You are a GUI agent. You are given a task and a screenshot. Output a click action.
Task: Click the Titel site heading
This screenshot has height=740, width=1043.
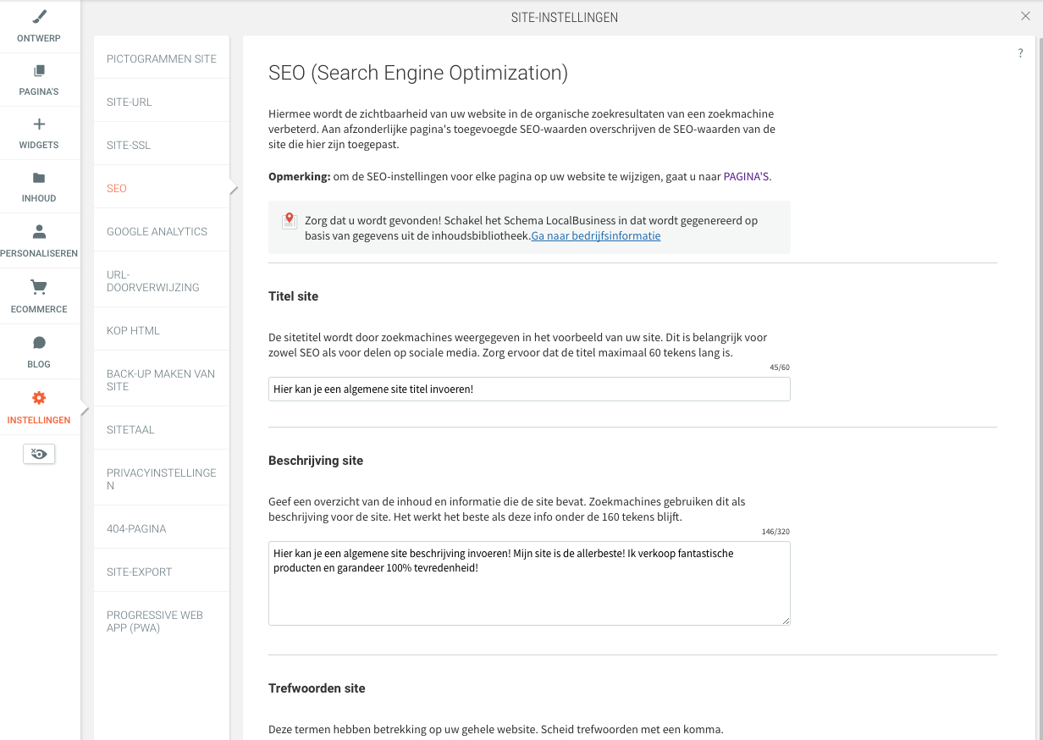pos(293,296)
